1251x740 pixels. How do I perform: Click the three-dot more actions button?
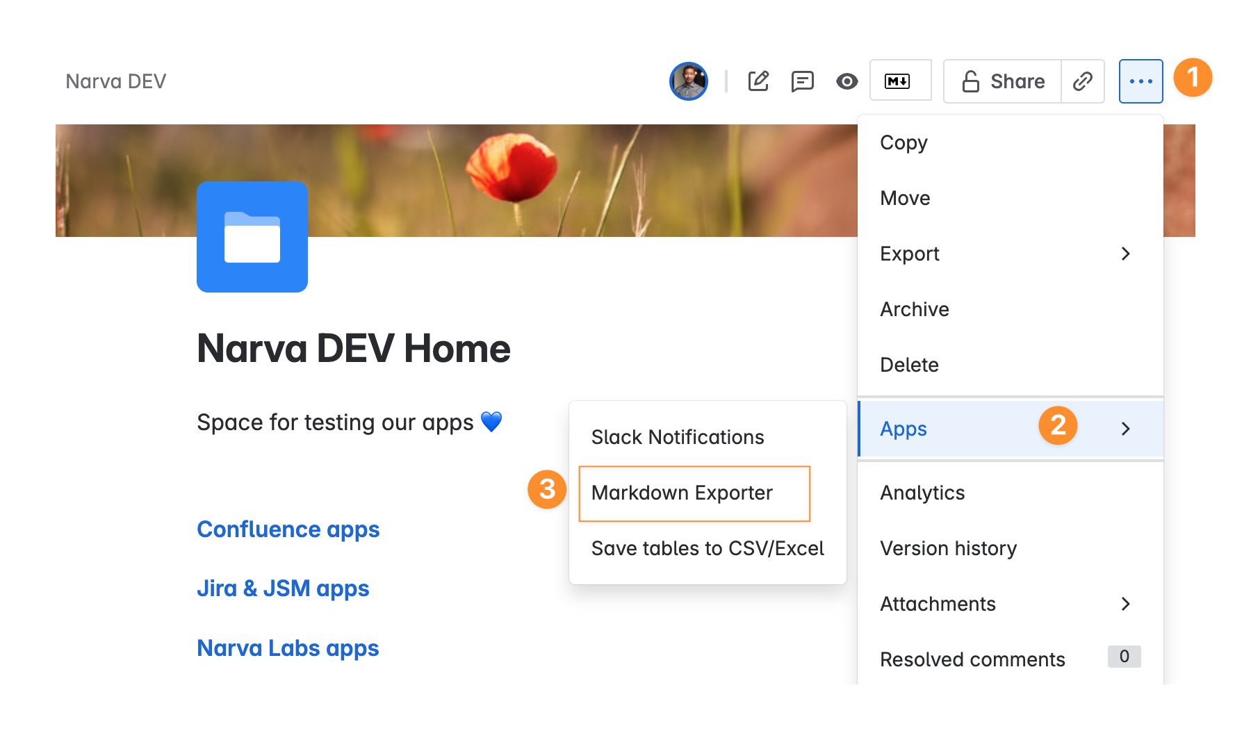point(1140,81)
